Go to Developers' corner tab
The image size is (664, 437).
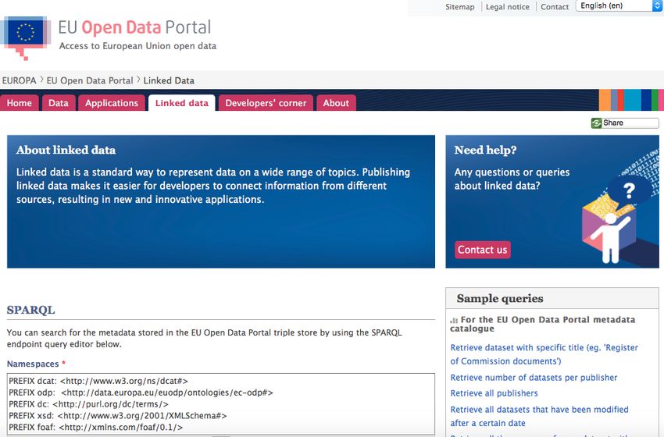(x=266, y=103)
